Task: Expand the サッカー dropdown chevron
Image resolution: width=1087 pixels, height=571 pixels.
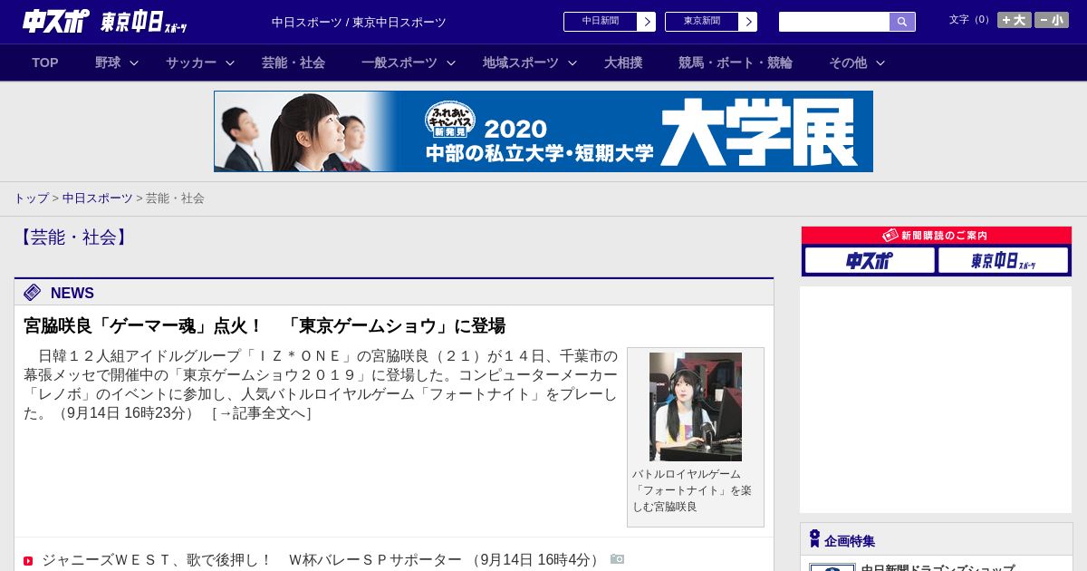Action: coord(230,63)
